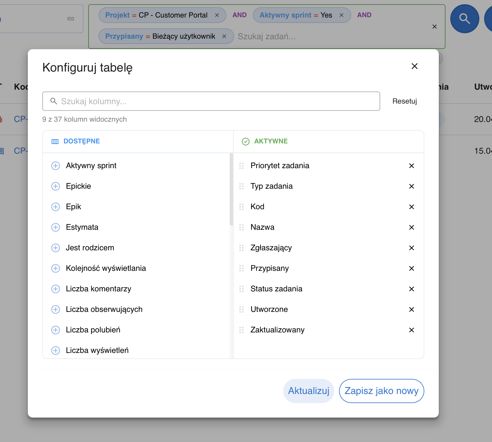Screen dimensions: 492x442
Task: Grab drag handle of Zaktualizowany row
Action: coord(241,330)
